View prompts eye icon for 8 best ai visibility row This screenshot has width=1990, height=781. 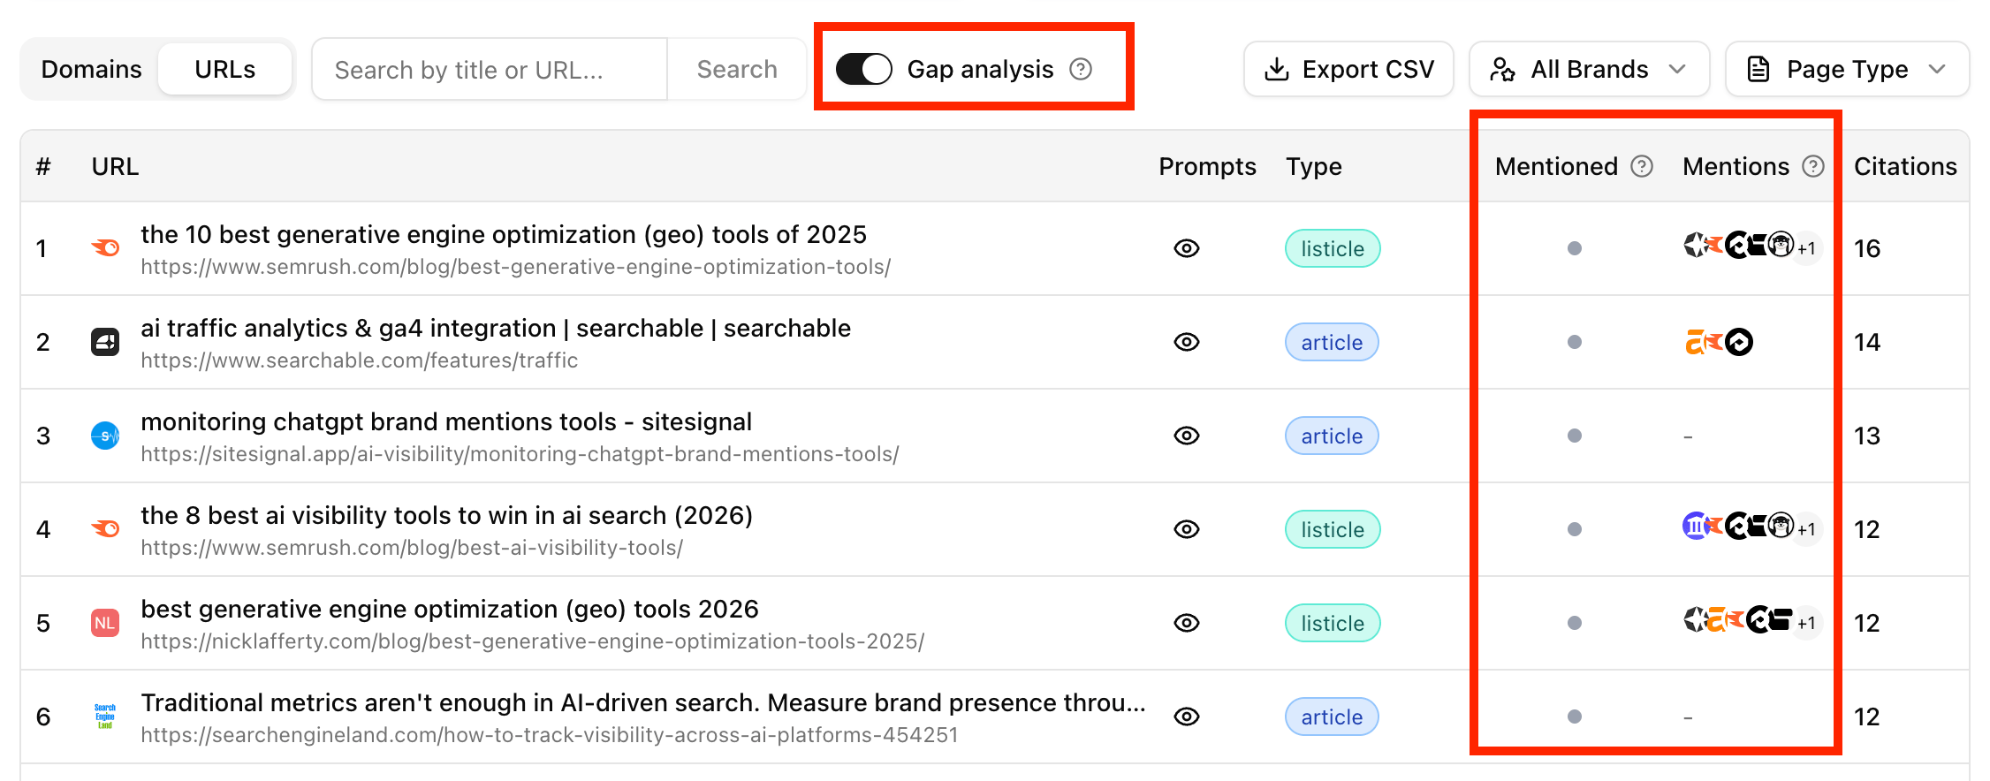[x=1187, y=529]
